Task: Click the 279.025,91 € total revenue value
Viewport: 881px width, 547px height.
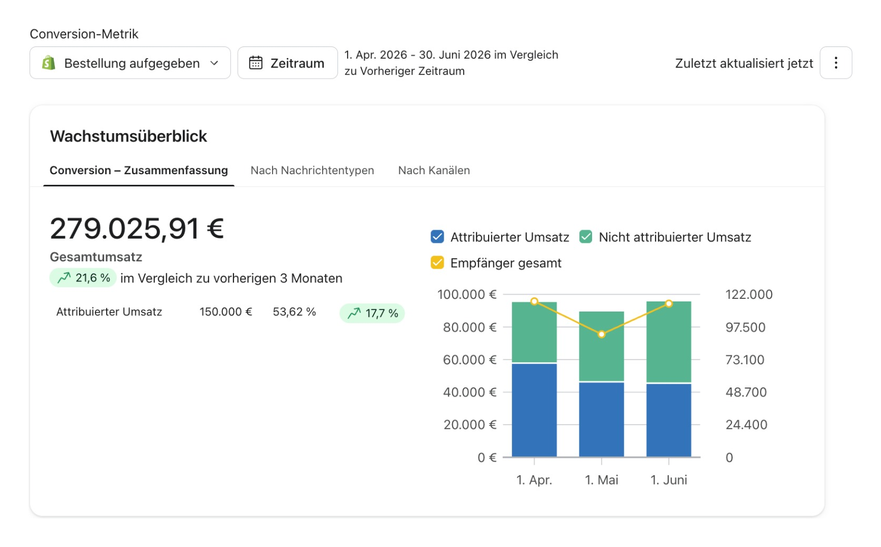Action: [137, 229]
